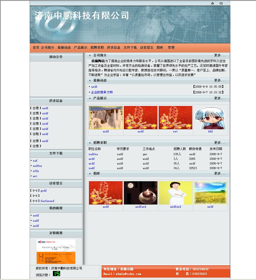Click the HC360 friend link banner
The width and height of the screenshot is (256, 280).
[x=56, y=251]
